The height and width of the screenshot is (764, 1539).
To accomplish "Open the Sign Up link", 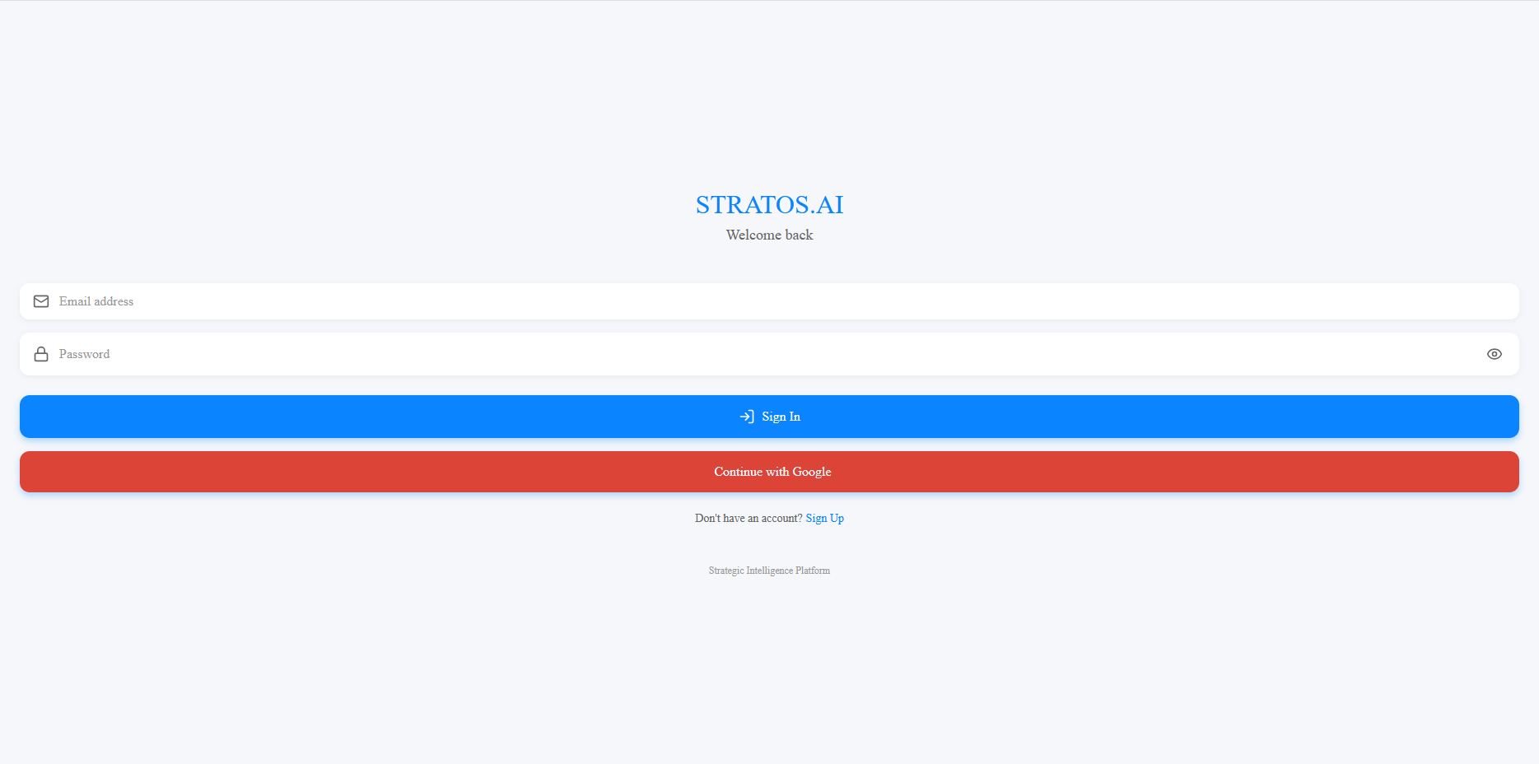I will 824,518.
